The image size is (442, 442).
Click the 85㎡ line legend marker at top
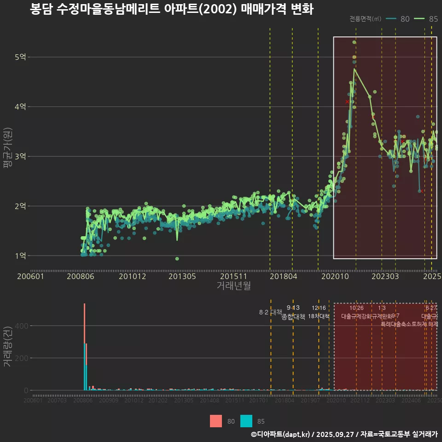(419, 19)
